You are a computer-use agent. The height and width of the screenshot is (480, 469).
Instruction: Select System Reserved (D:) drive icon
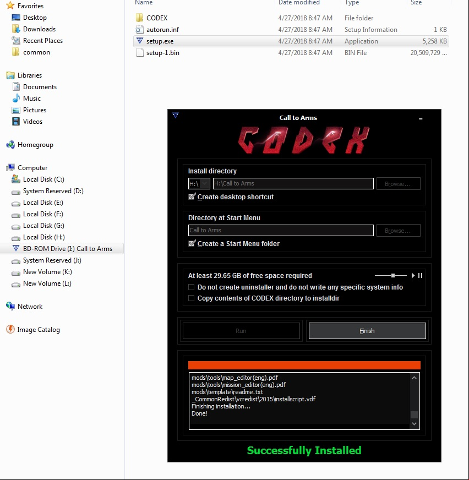[16, 192]
